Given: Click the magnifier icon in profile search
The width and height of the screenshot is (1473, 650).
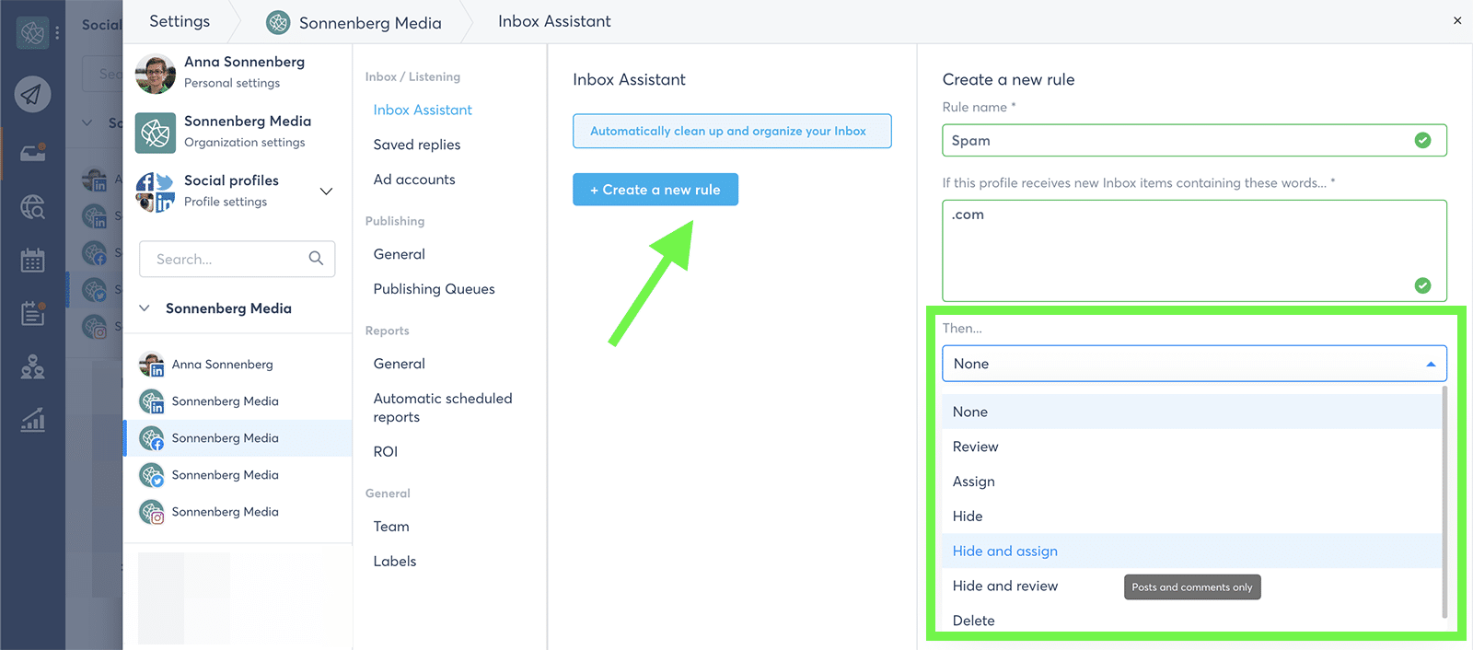Looking at the screenshot, I should [316, 259].
